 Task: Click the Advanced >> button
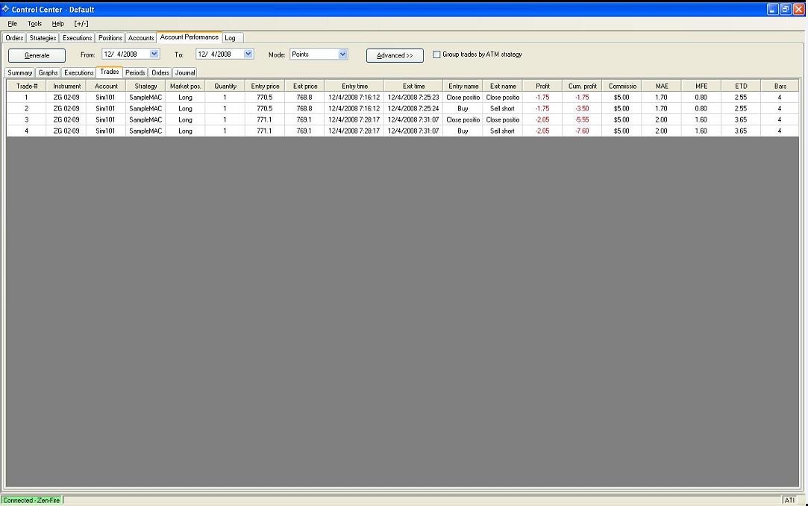pos(395,55)
